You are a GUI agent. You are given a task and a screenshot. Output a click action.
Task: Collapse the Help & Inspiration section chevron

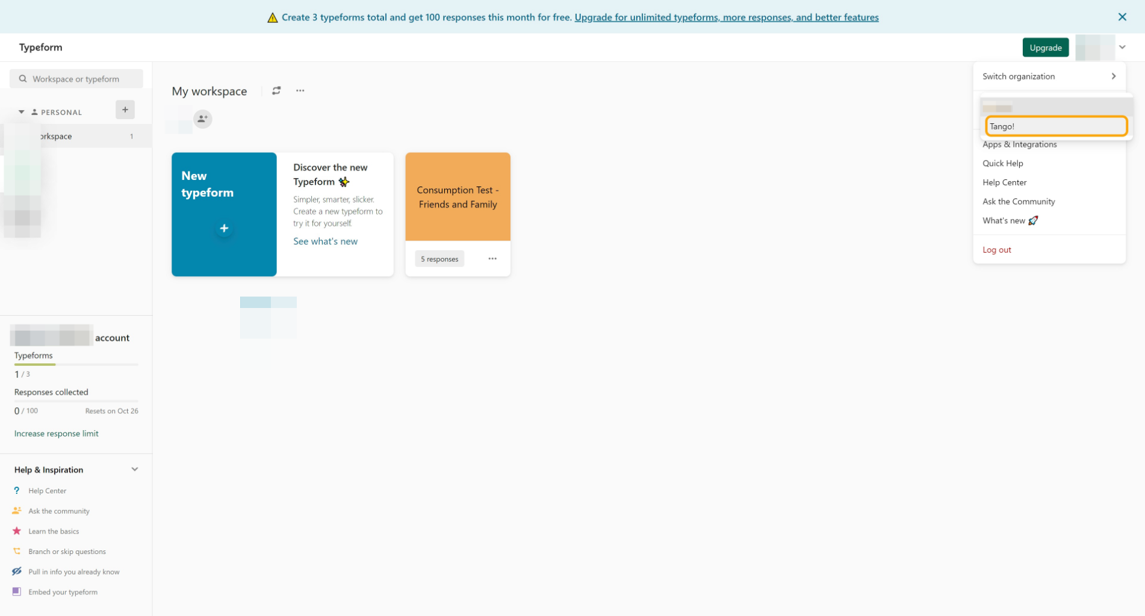[135, 469]
